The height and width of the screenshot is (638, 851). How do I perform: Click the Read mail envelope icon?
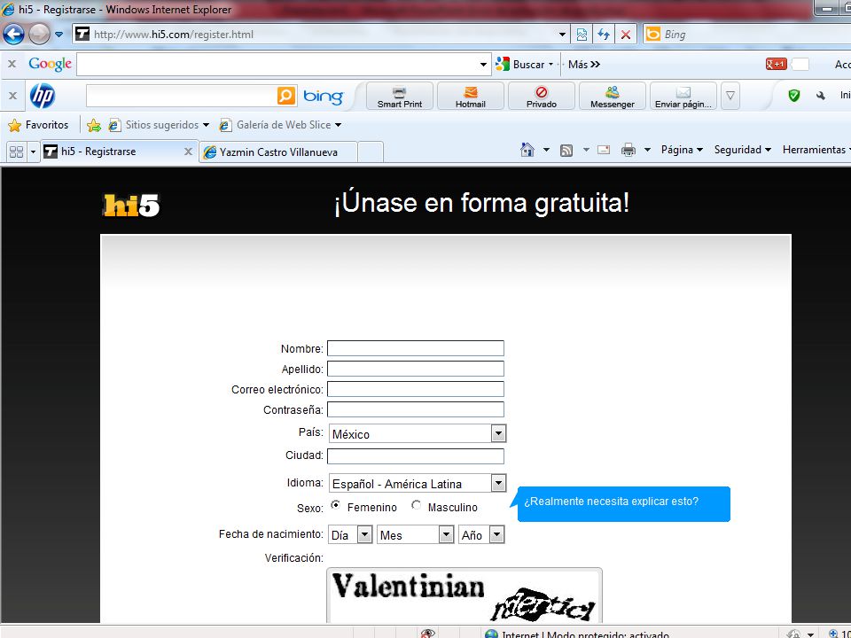[x=604, y=150]
